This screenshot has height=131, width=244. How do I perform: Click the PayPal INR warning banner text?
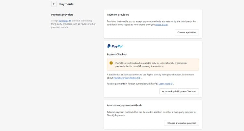151,65
